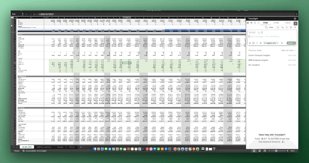Open the Primer sheet tab
The height and width of the screenshot is (163, 309).
click(x=72, y=147)
